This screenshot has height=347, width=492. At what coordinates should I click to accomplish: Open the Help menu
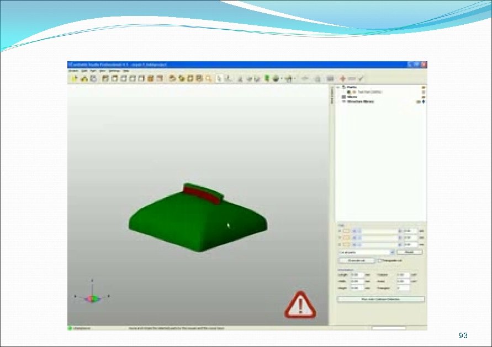point(126,71)
